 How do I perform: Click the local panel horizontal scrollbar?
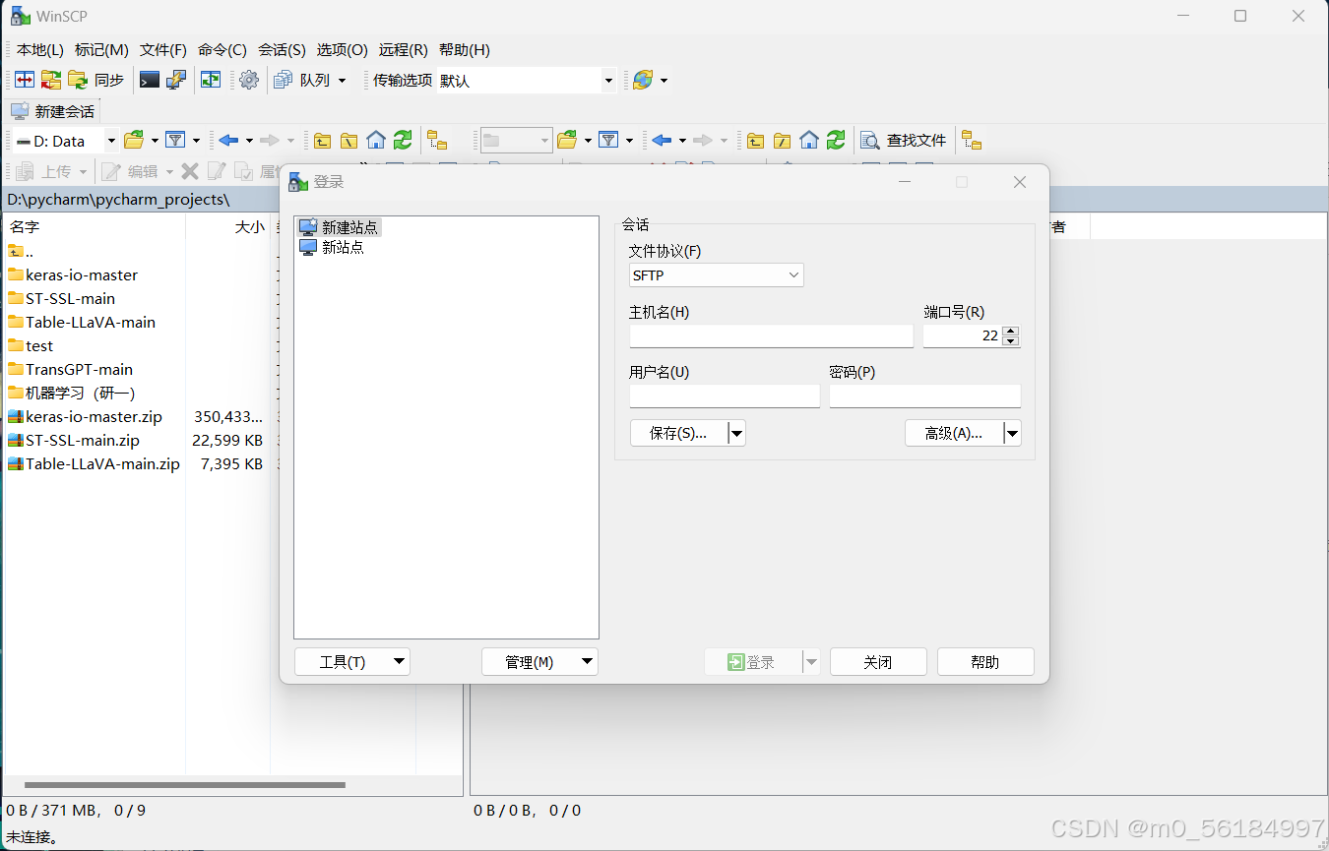pos(185,785)
